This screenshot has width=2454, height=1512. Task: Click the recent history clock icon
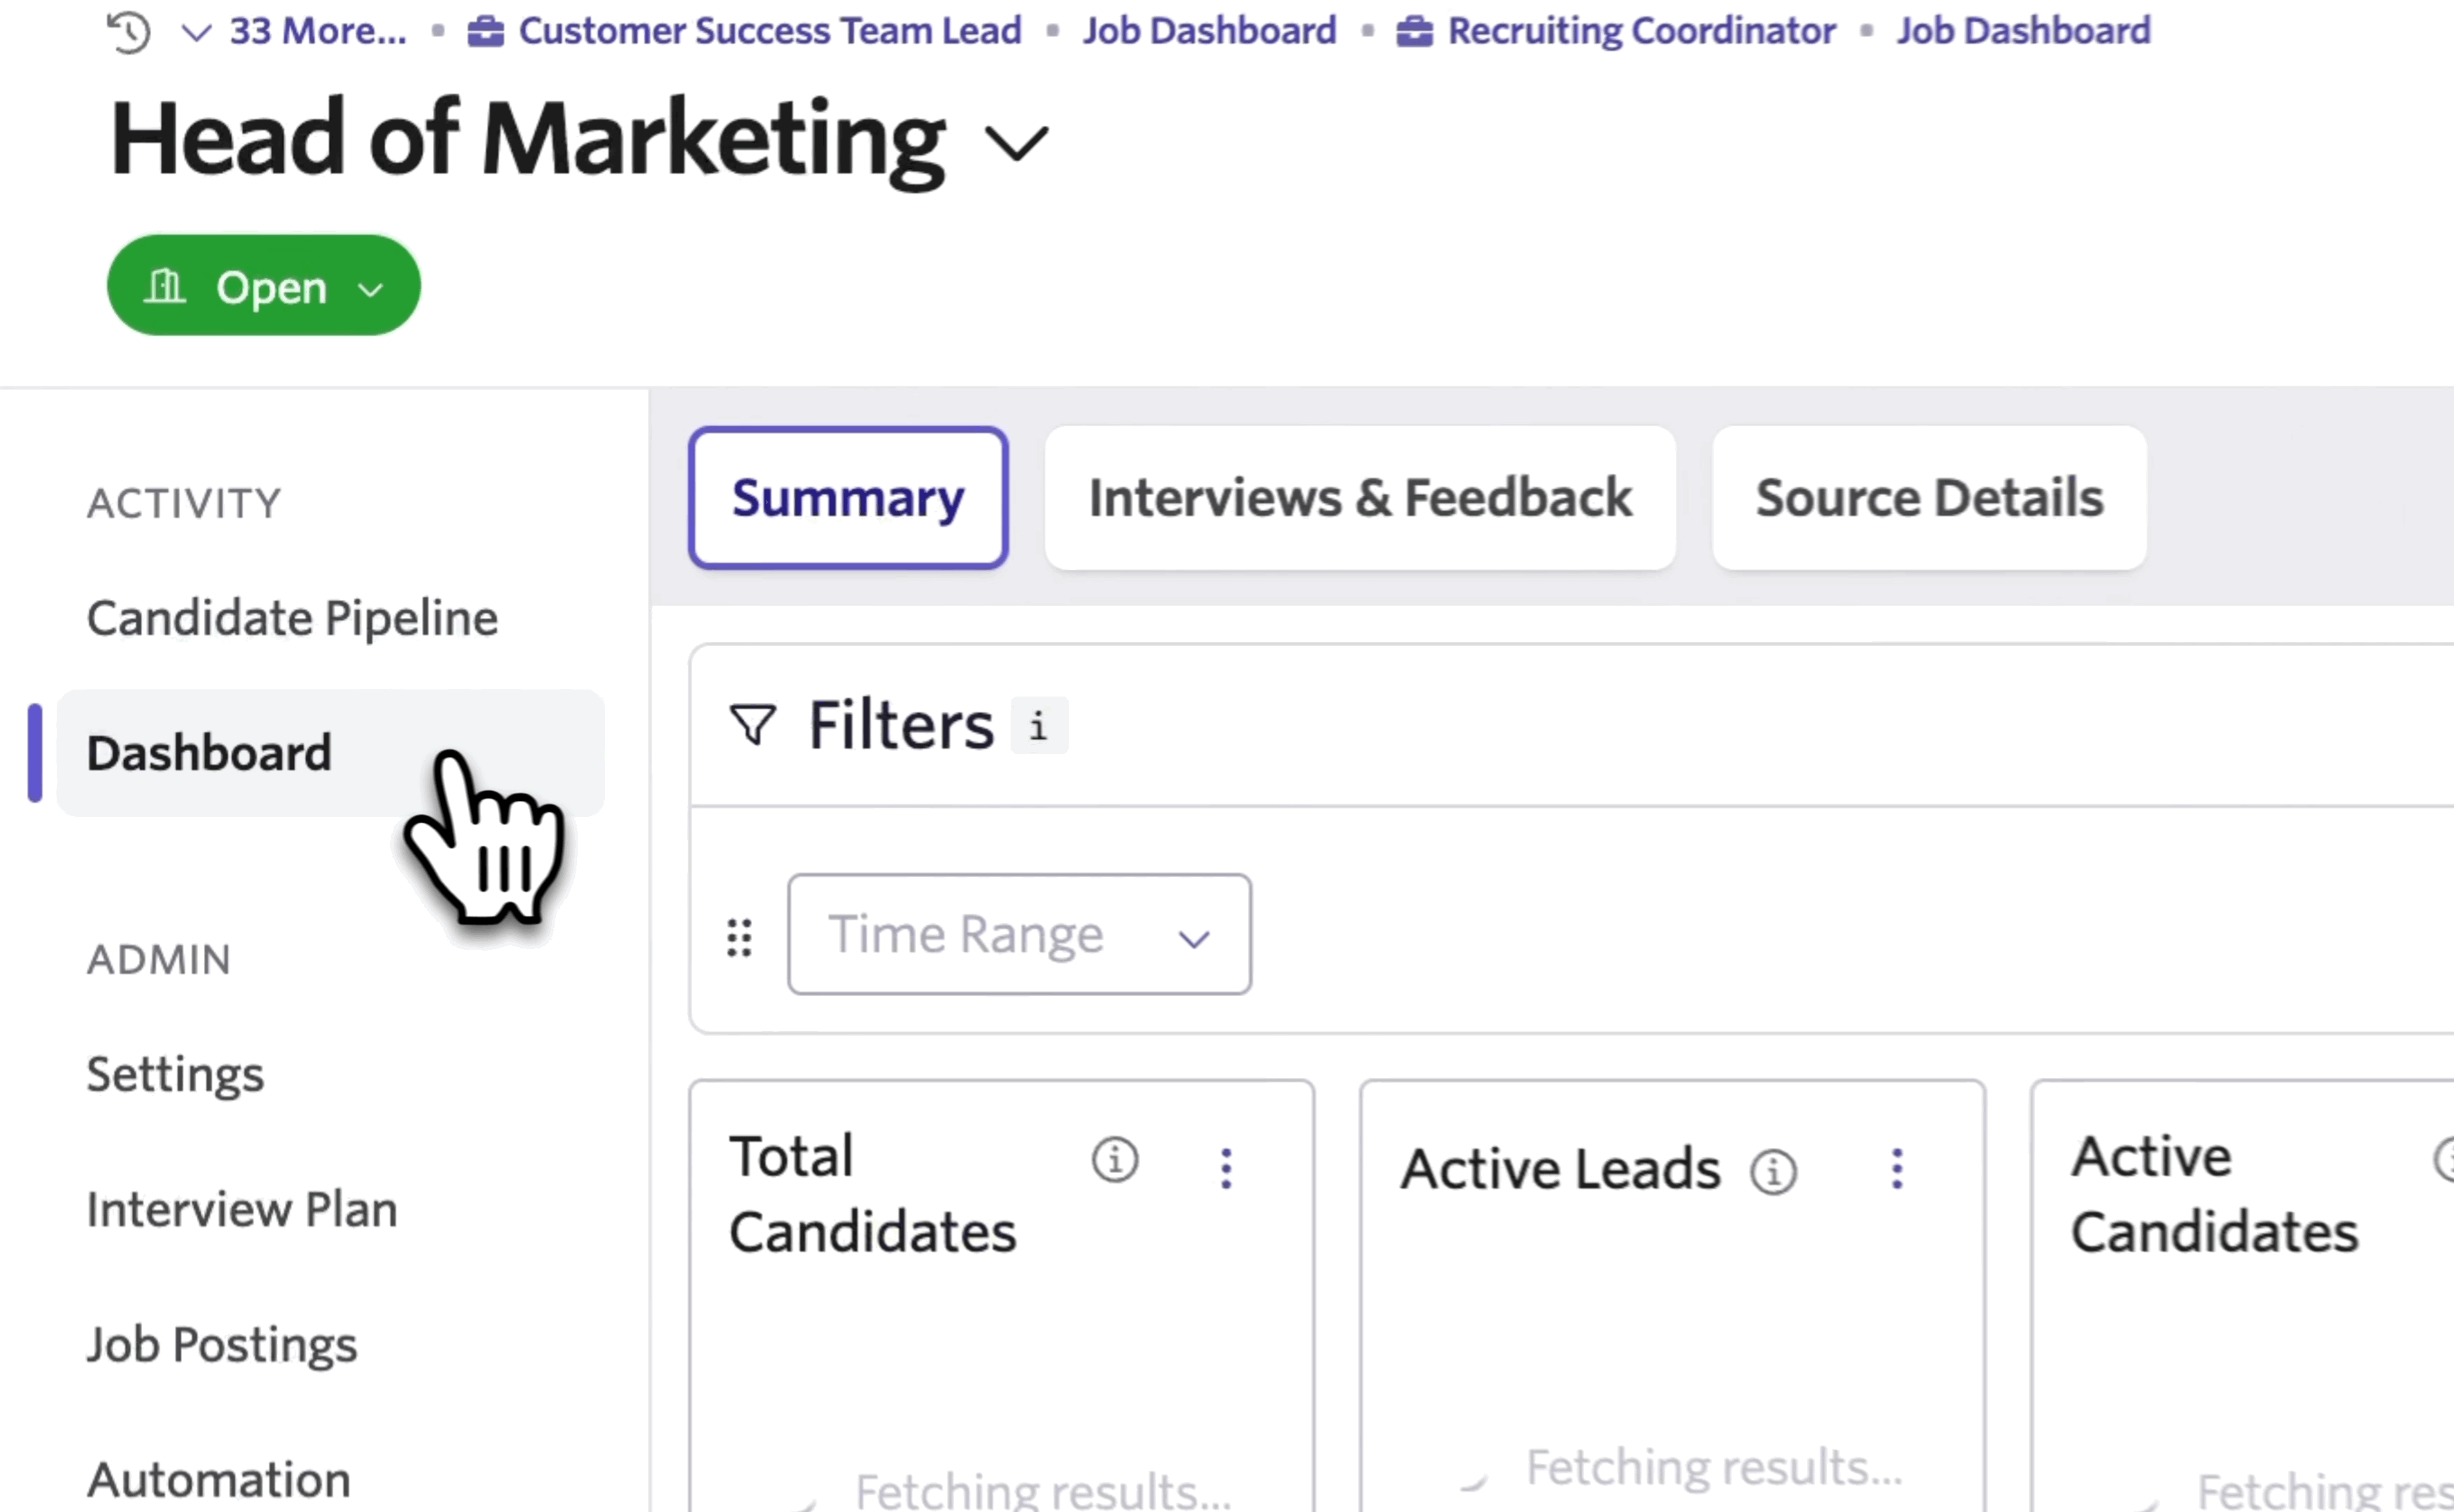(x=128, y=32)
